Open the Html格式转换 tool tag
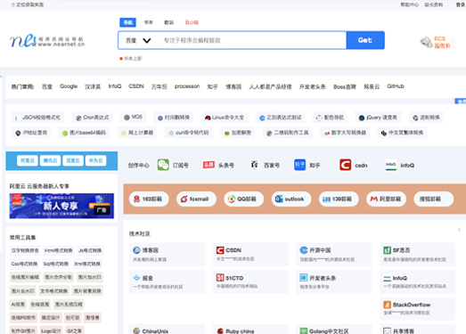This screenshot has width=466, height=334. pos(59,250)
